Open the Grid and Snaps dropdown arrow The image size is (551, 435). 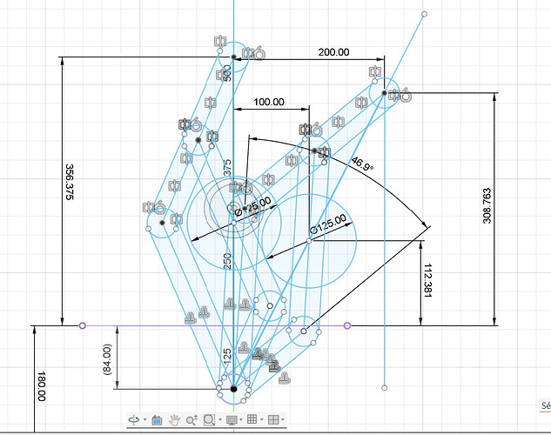click(x=261, y=419)
